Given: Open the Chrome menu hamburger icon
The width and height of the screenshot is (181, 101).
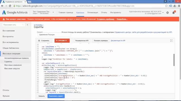Looking at the screenshot, I should click(179, 6).
